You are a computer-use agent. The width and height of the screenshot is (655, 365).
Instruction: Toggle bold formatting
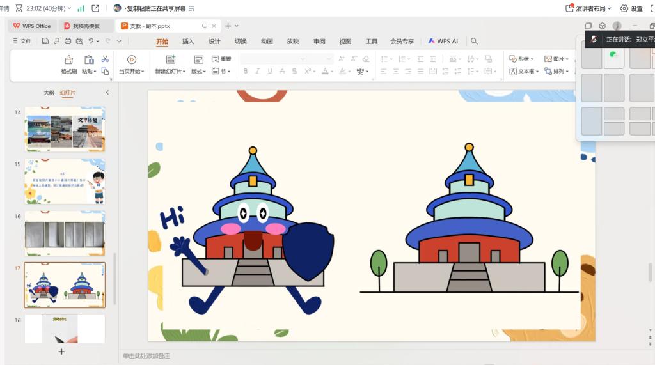(245, 72)
